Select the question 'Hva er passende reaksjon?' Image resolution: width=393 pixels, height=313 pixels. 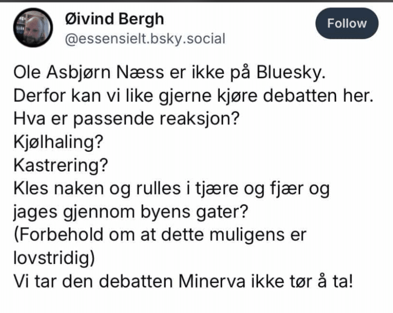point(126,119)
